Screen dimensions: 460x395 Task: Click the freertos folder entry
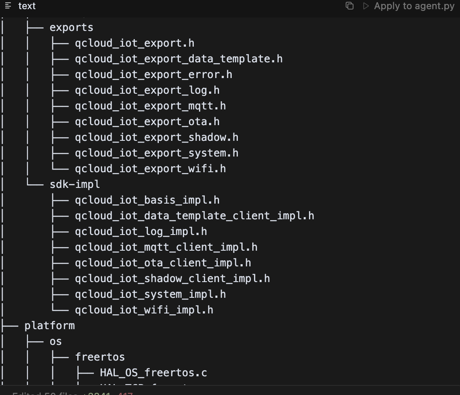(x=100, y=357)
